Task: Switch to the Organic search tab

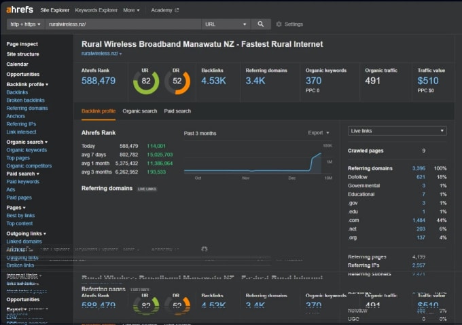Action: (140, 111)
